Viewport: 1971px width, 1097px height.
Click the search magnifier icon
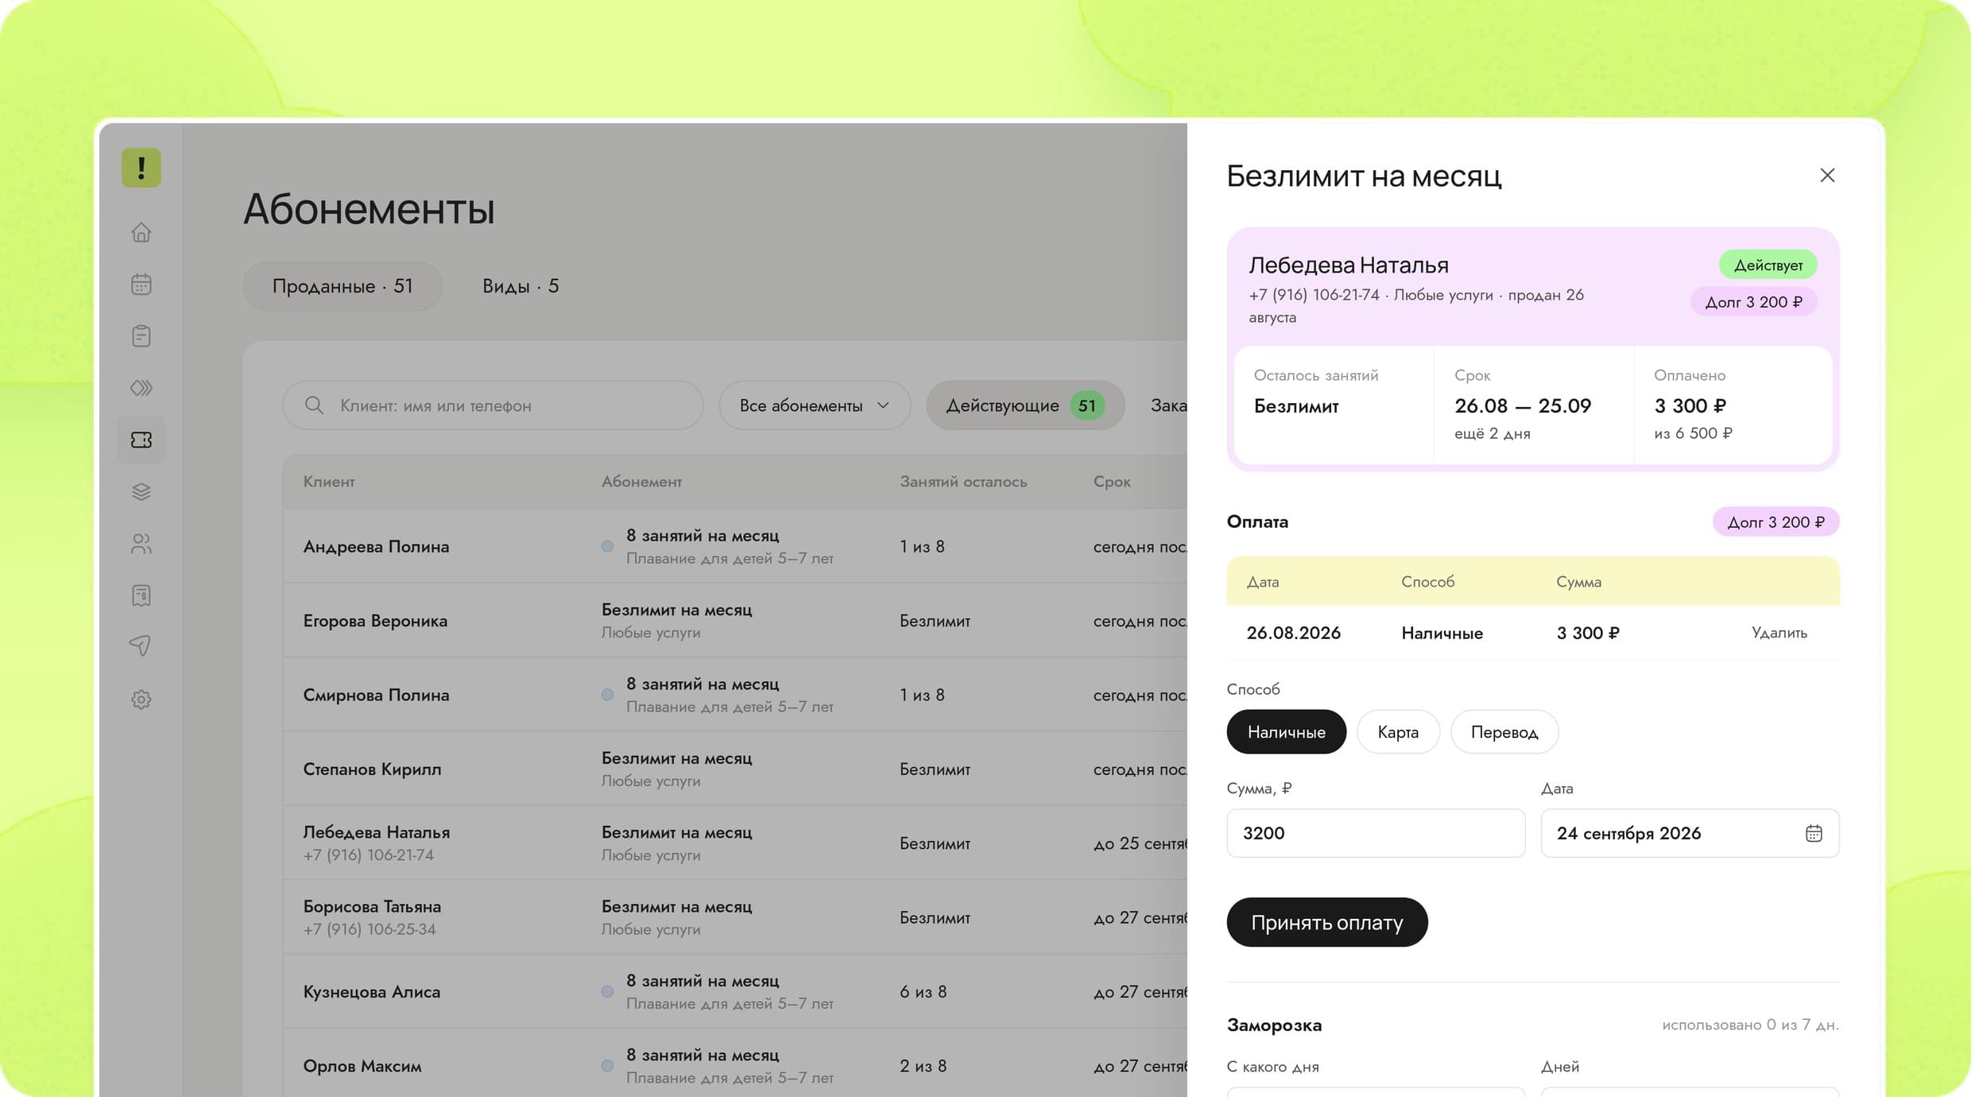[x=314, y=405]
